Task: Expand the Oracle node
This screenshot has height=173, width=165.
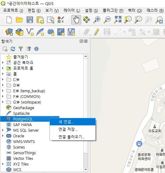Action: coord(3,136)
